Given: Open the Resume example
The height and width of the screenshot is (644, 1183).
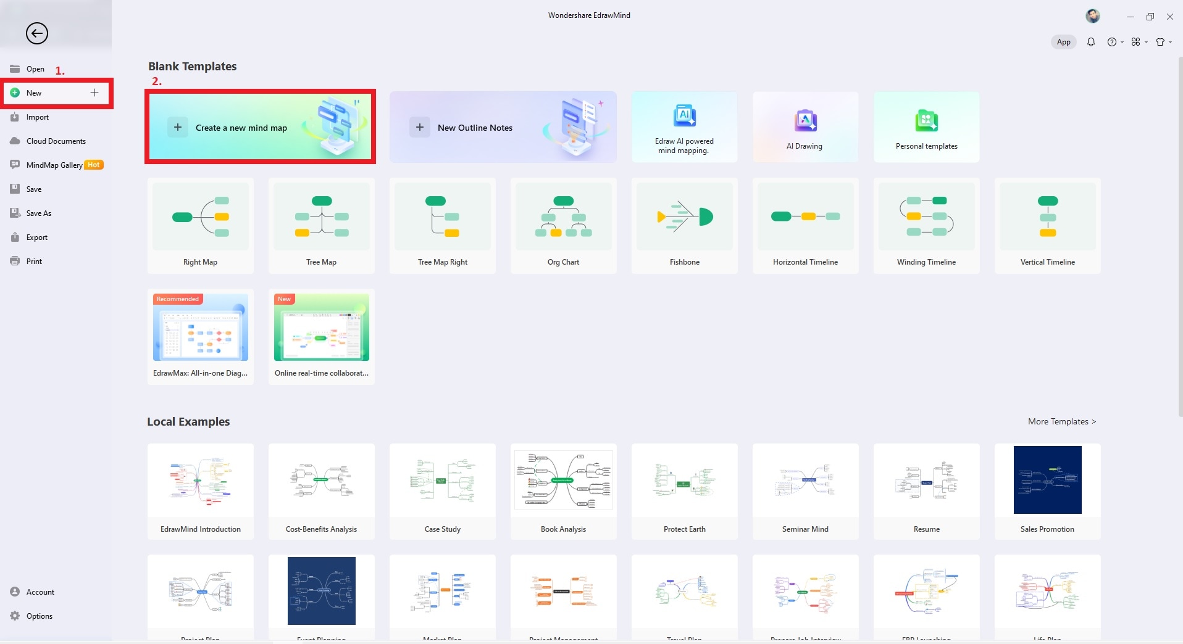Looking at the screenshot, I should click(x=926, y=492).
